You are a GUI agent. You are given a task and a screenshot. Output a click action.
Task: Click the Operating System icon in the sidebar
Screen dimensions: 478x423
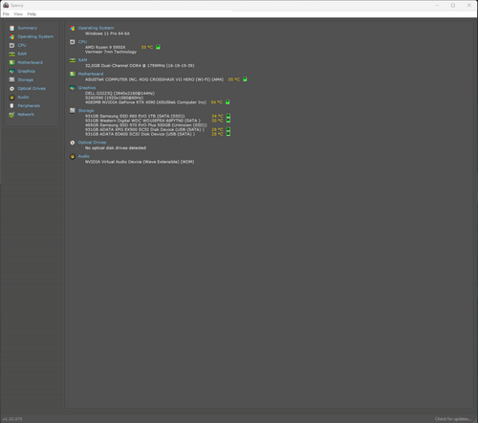pos(11,36)
